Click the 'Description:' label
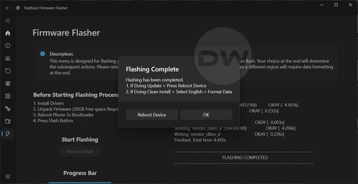 pyautogui.click(x=62, y=54)
